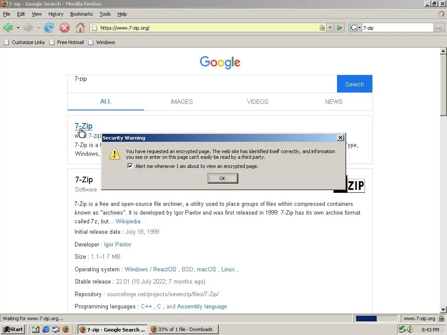Screen dimensions: 447x335
Task: Click the 7-zip Google Search taskbar button
Action: point(113,329)
